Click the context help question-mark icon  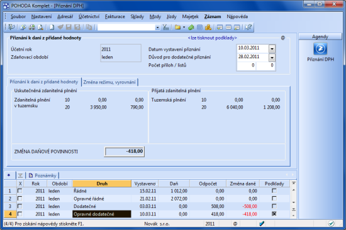click(248, 28)
